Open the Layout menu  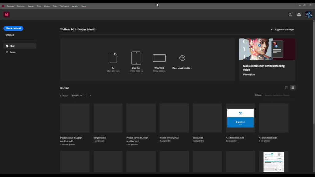[31, 6]
